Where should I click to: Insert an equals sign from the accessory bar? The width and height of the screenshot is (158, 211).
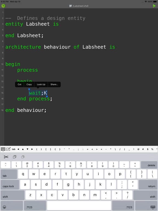tap(88, 149)
